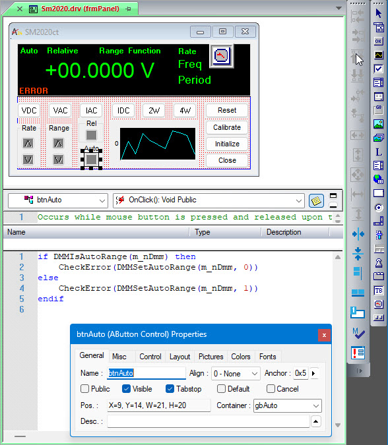This screenshot has height=445, width=388.
Task: Click the tab order icon showing number 1
Action: pos(358,312)
